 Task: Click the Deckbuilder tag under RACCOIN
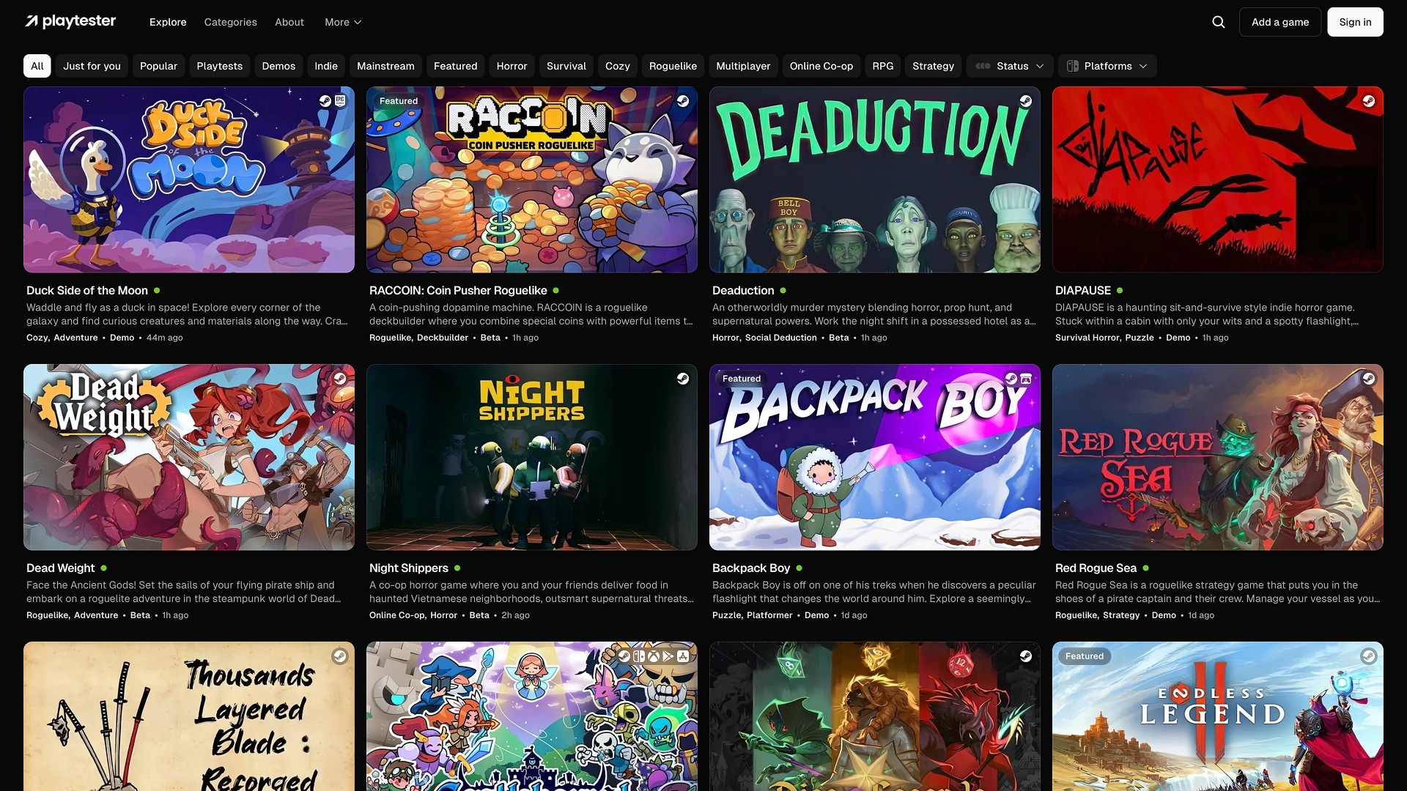[443, 338]
